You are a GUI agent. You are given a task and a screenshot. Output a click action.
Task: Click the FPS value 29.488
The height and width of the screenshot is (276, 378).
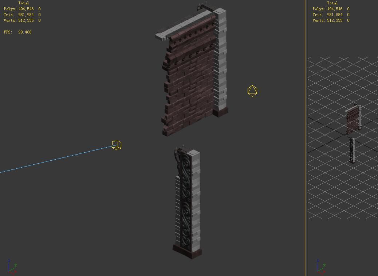25,32
